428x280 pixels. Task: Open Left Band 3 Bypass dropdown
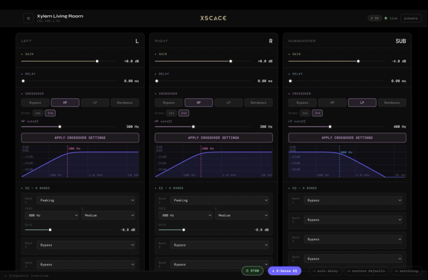coord(86,265)
